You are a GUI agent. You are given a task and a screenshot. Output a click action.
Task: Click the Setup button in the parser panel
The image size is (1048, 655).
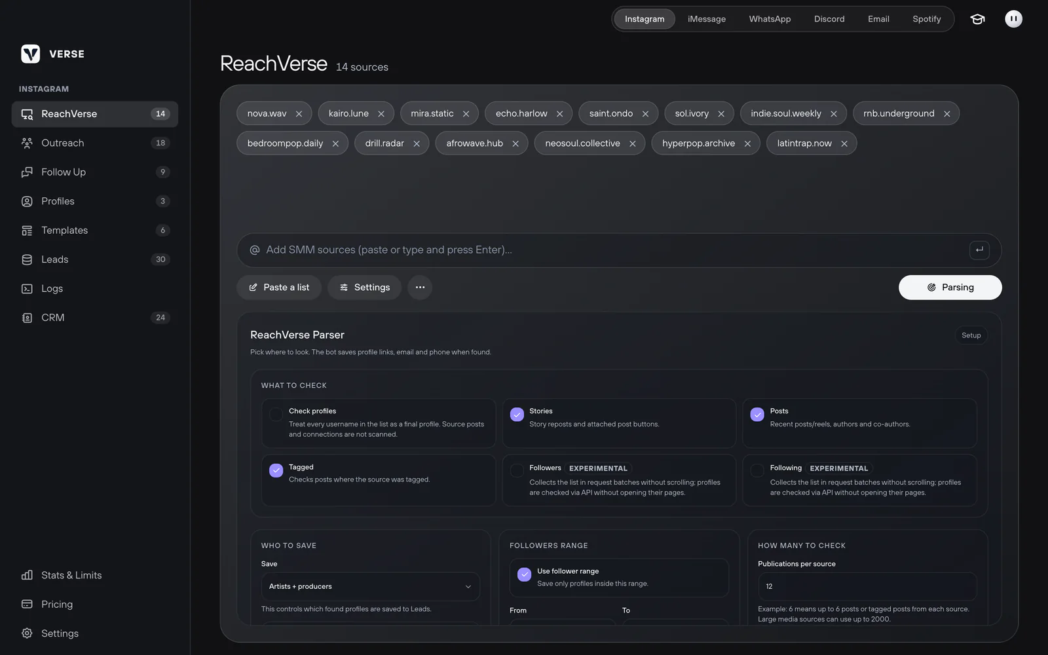pos(971,335)
